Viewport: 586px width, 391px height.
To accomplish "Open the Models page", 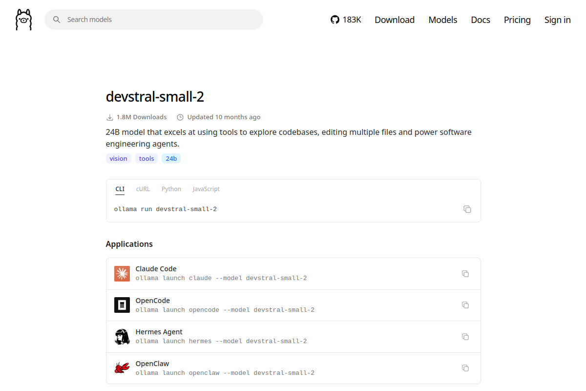I will coord(443,20).
